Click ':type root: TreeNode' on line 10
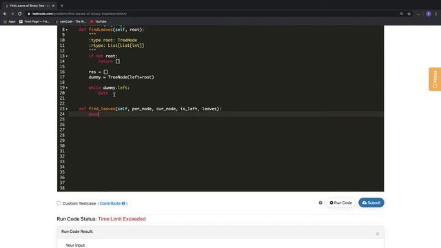 pyautogui.click(x=113, y=40)
